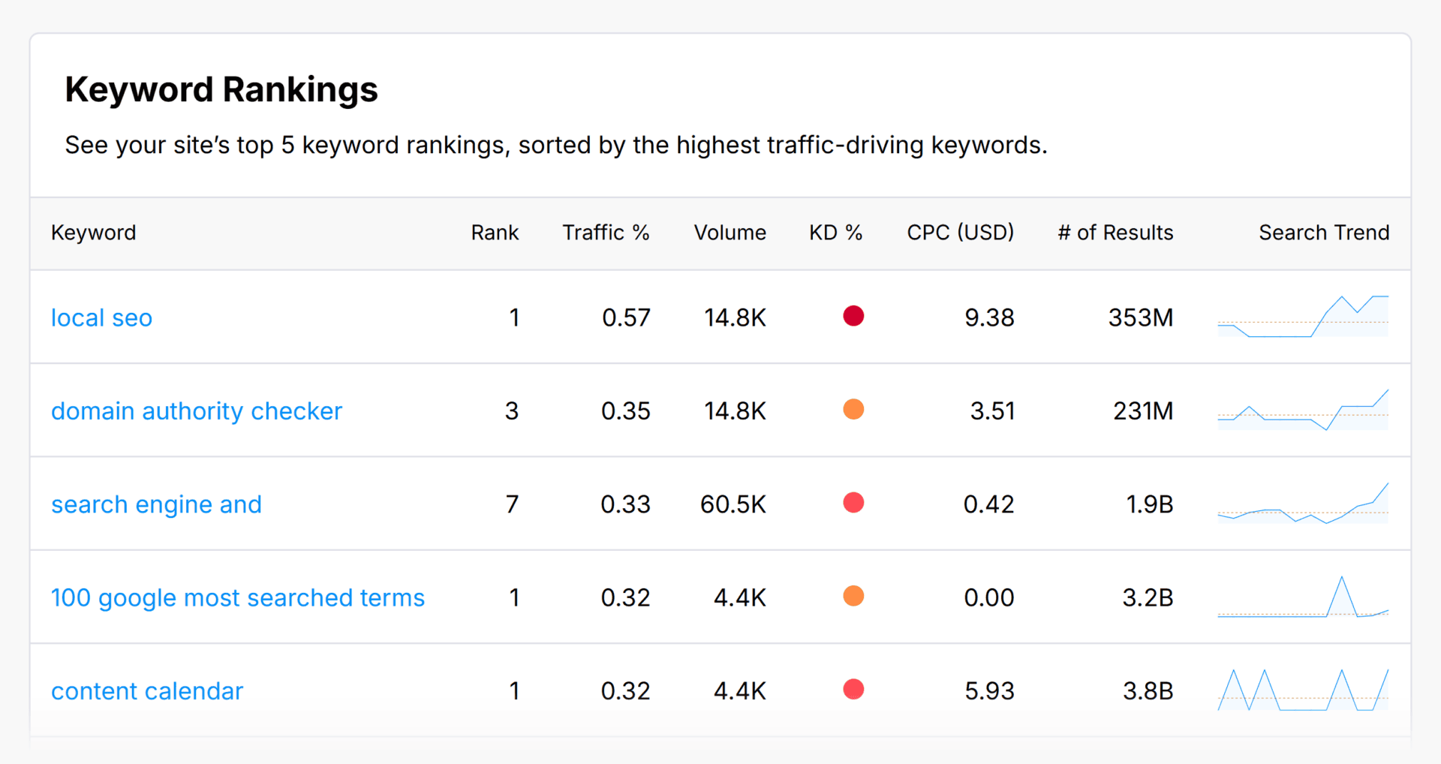Click the orange KD % indicator for domain authority checker

click(853, 410)
